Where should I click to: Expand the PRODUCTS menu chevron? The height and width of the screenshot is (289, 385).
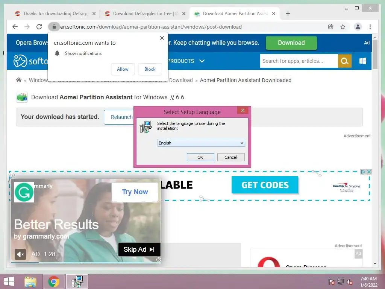(202, 61)
